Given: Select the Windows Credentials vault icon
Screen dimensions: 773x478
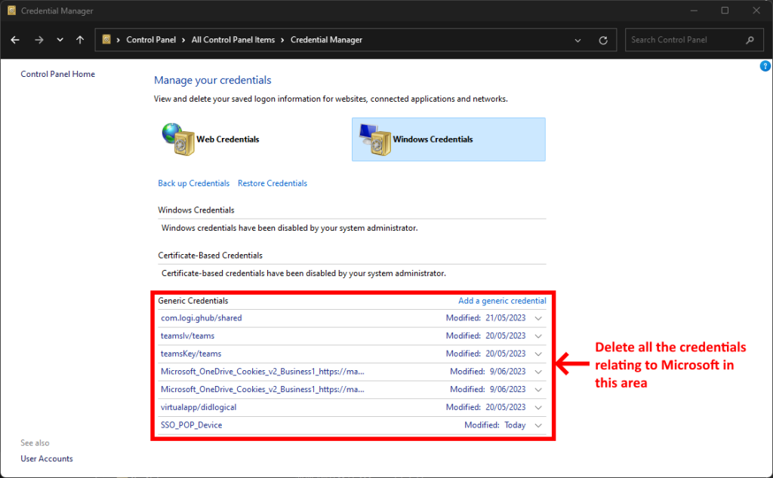Looking at the screenshot, I should tap(374, 139).
